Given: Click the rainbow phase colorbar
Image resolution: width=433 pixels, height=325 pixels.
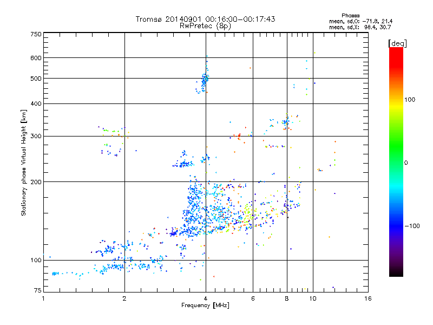Looking at the screenshot, I should [396, 161].
